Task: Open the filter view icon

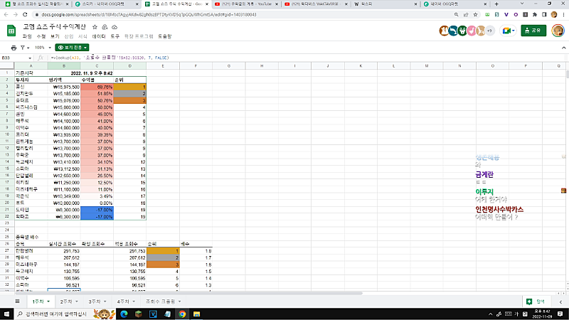Action: [23, 48]
